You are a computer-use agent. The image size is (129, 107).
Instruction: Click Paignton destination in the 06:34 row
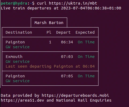point(15,42)
